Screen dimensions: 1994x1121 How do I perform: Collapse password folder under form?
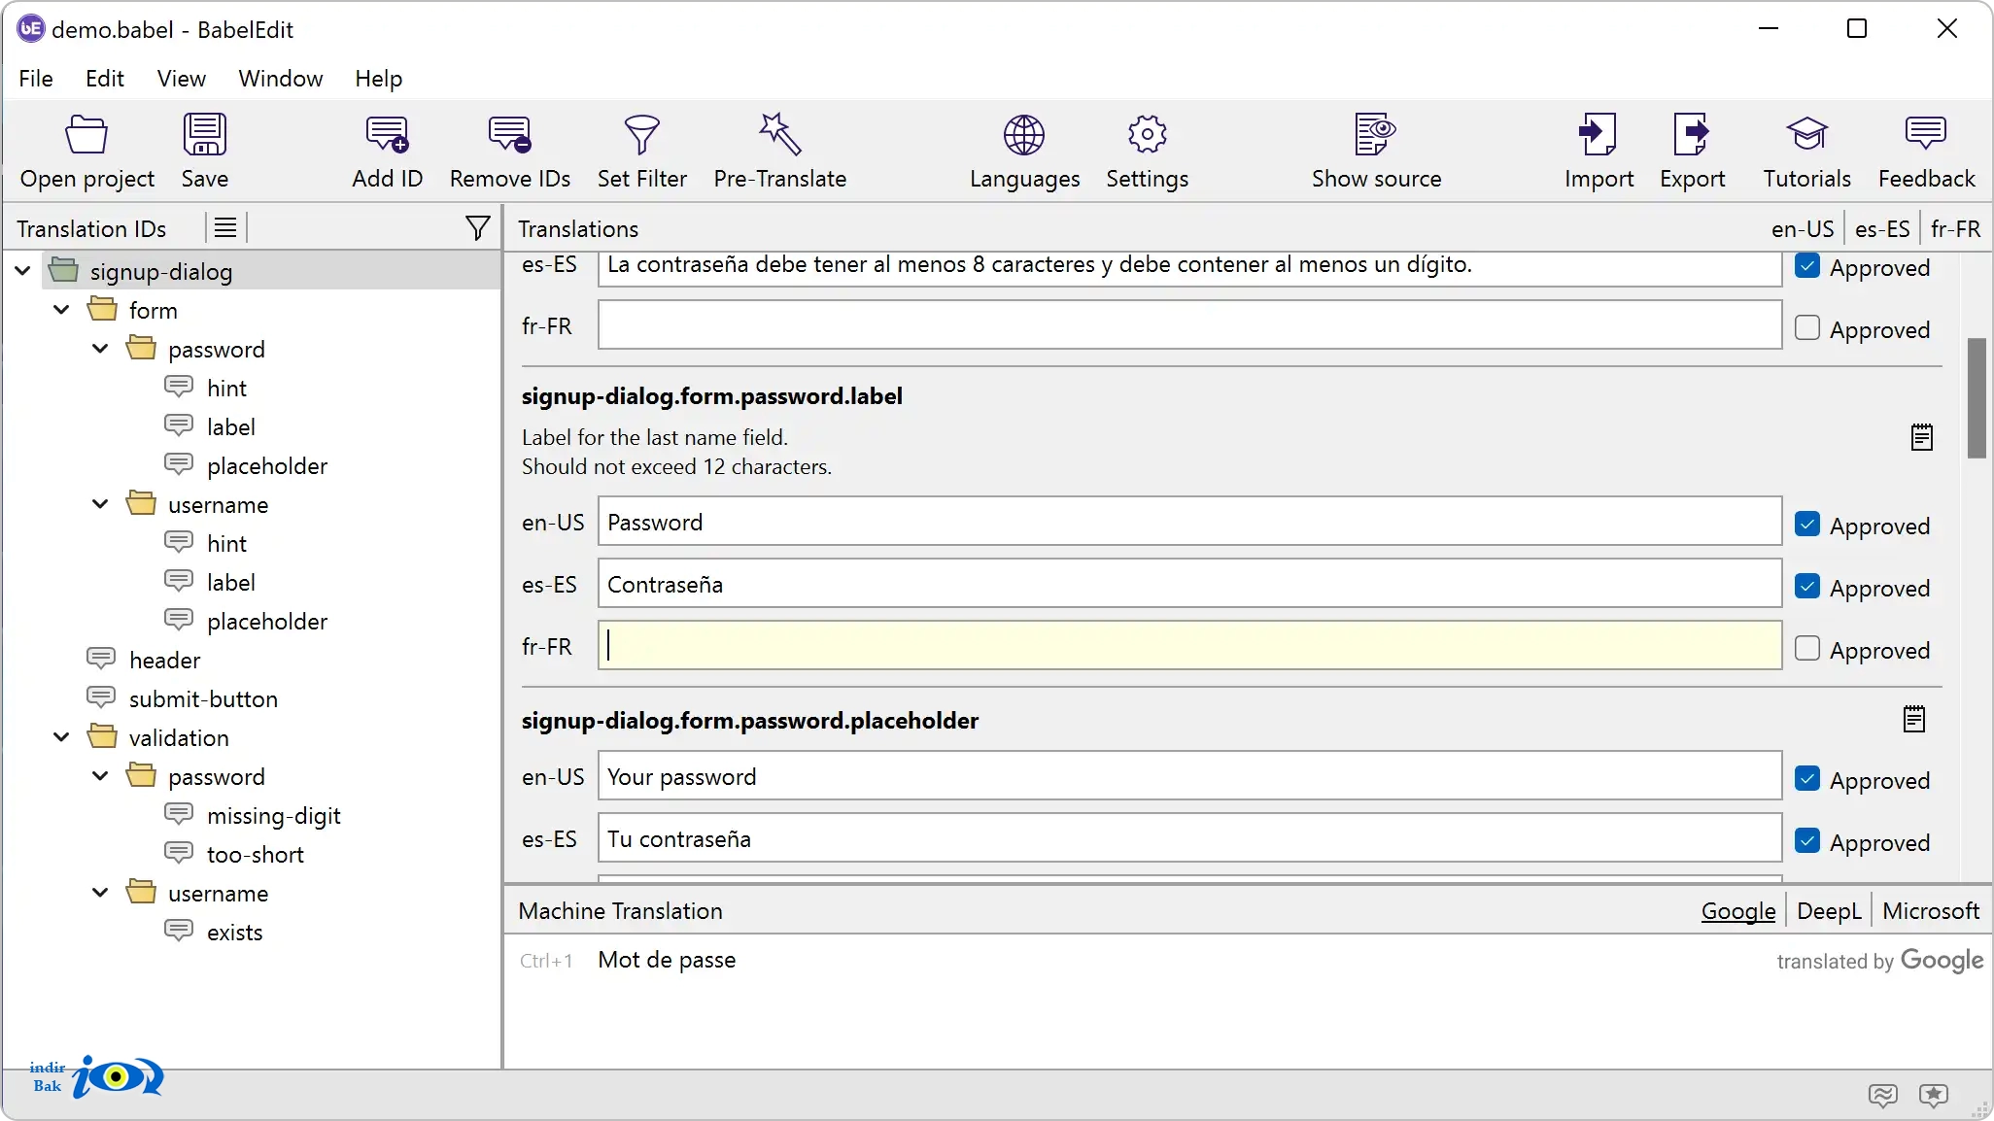100,349
